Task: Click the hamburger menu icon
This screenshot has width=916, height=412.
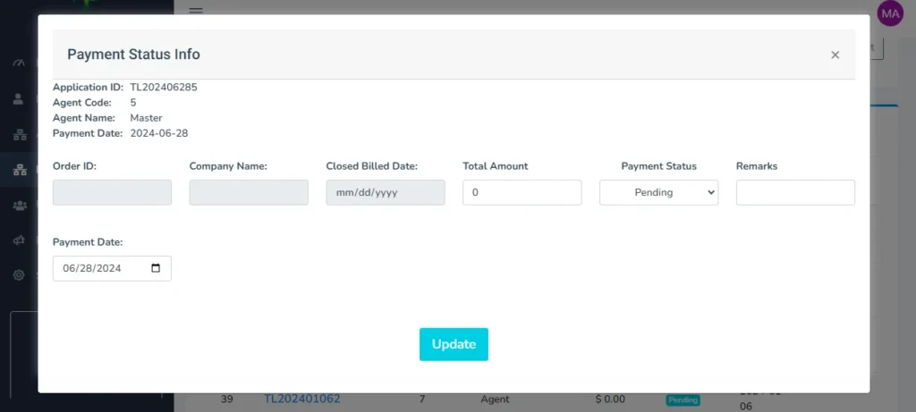Action: [x=196, y=11]
